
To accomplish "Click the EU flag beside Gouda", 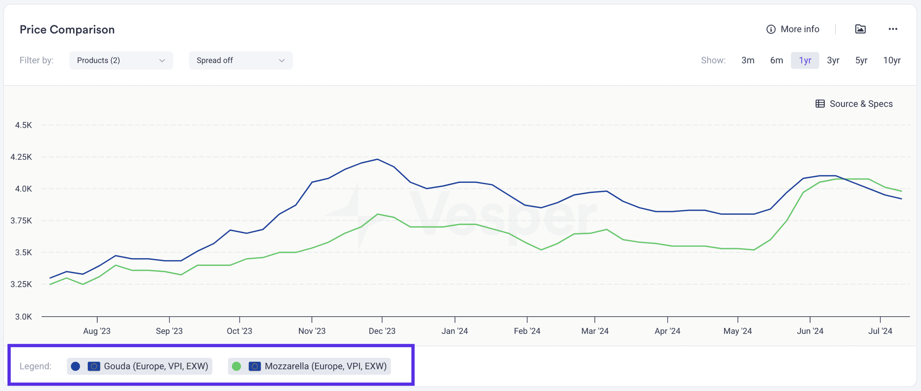I will coord(94,366).
